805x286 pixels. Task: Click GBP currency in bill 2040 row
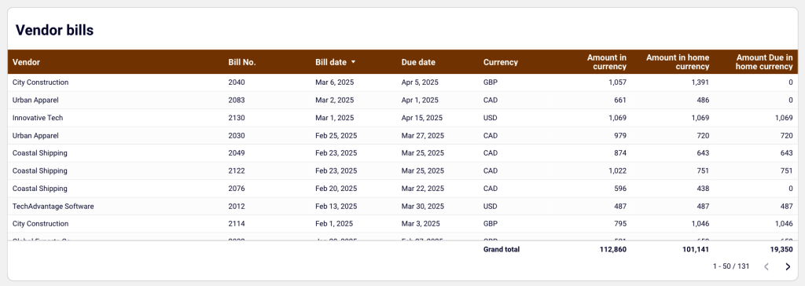491,82
